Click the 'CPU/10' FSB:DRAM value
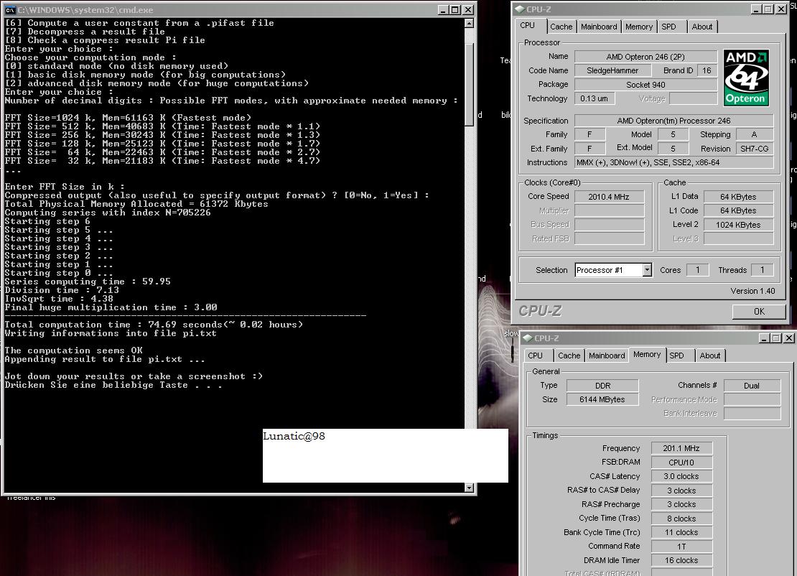Image resolution: width=797 pixels, height=576 pixels. [x=681, y=463]
